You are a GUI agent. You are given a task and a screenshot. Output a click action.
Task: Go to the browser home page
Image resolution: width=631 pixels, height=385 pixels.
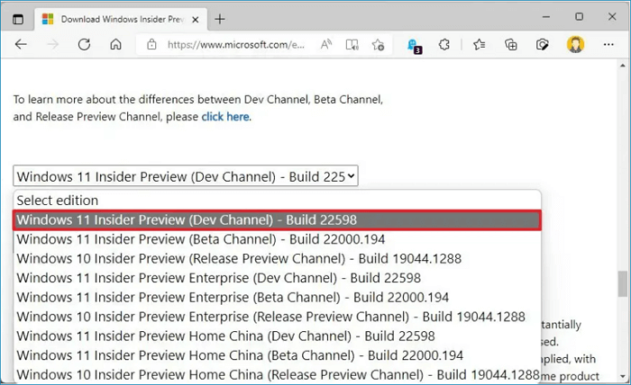tap(115, 44)
